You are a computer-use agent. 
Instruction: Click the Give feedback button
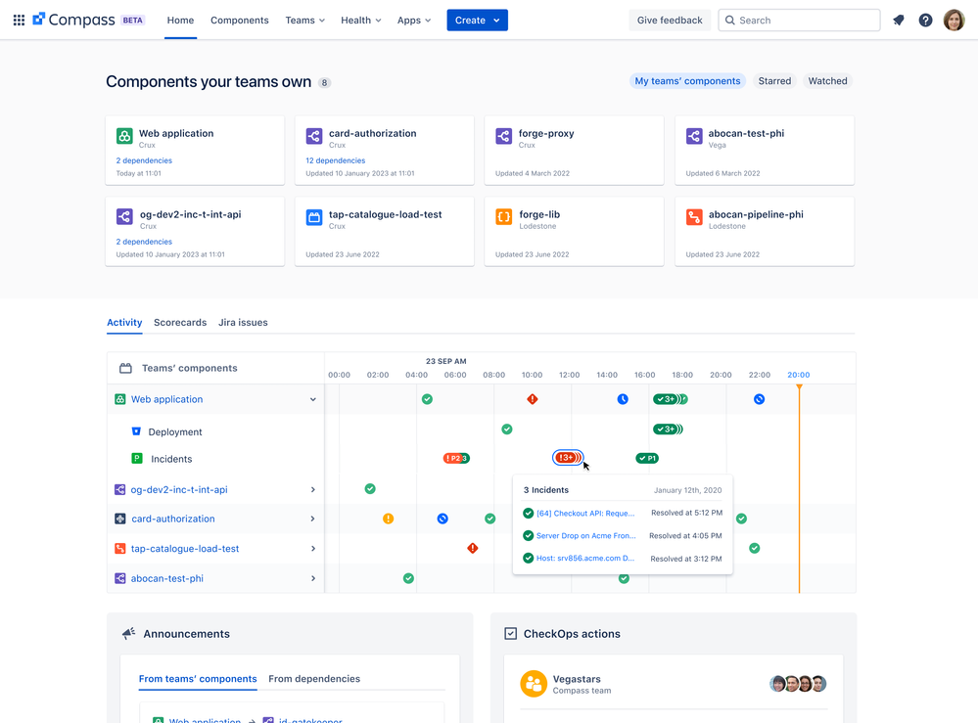click(x=670, y=20)
